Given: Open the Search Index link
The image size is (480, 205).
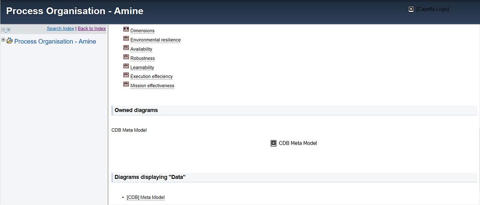Looking at the screenshot, I should (x=60, y=29).
